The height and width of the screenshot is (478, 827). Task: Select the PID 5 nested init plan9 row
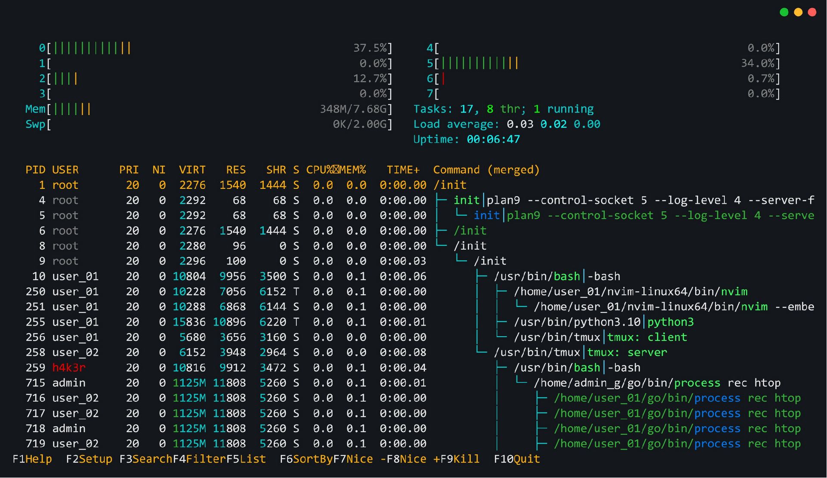[x=413, y=216]
